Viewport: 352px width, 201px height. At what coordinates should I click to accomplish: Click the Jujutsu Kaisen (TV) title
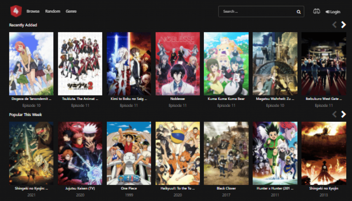(x=80, y=188)
